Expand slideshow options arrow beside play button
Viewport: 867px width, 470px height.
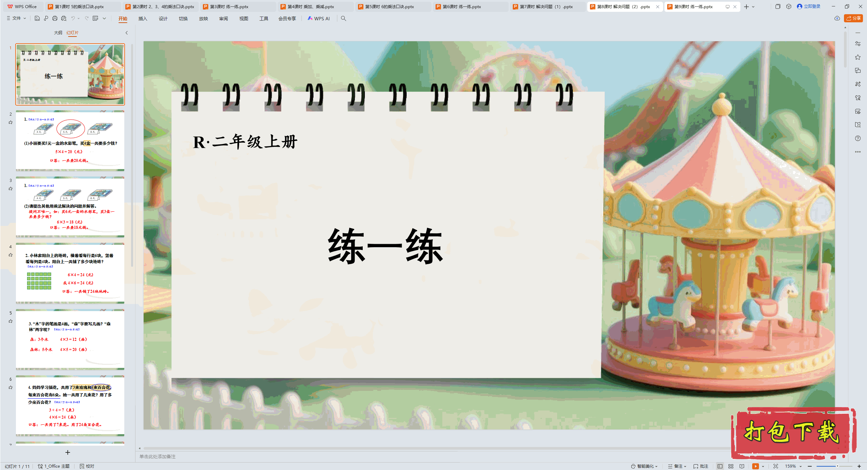click(763, 466)
